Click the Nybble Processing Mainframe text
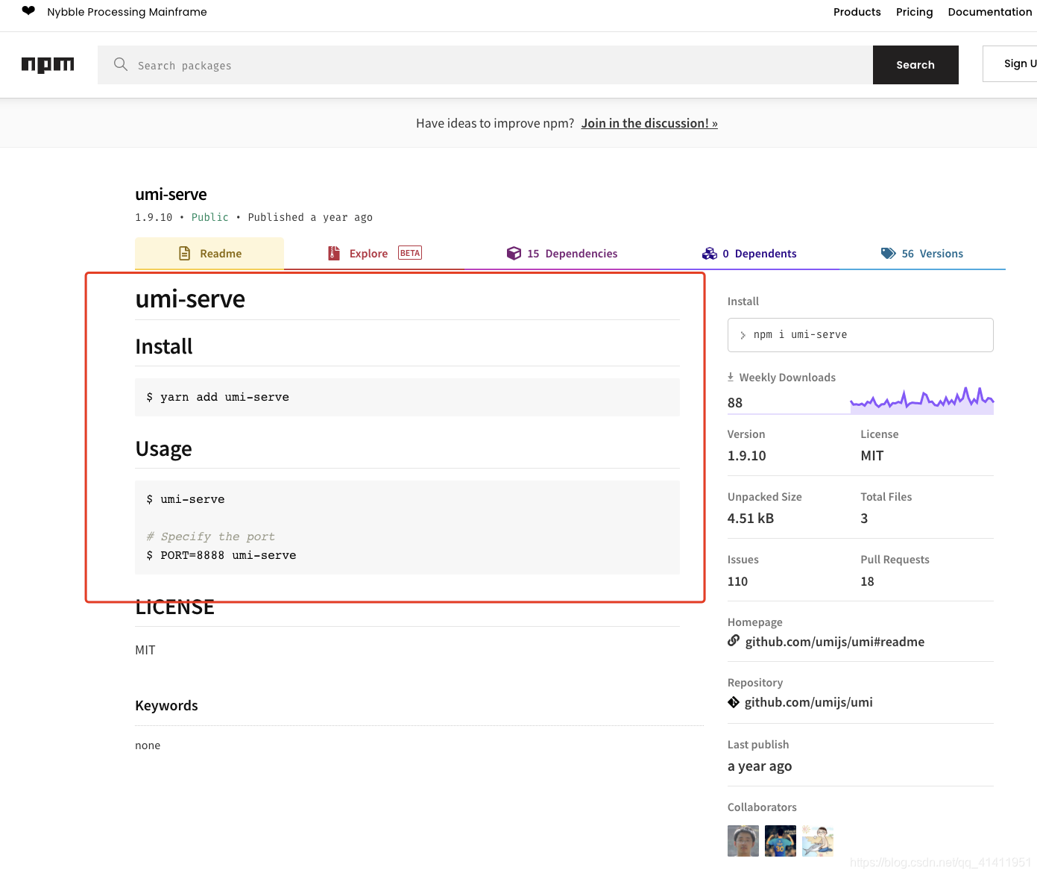This screenshot has width=1037, height=876. click(127, 12)
